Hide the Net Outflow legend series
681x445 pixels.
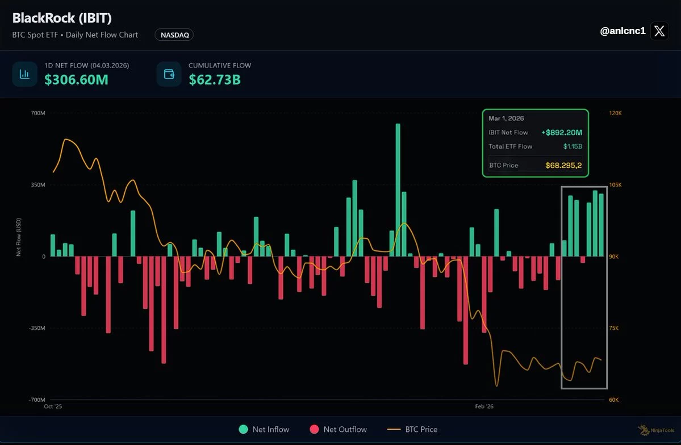pos(339,430)
